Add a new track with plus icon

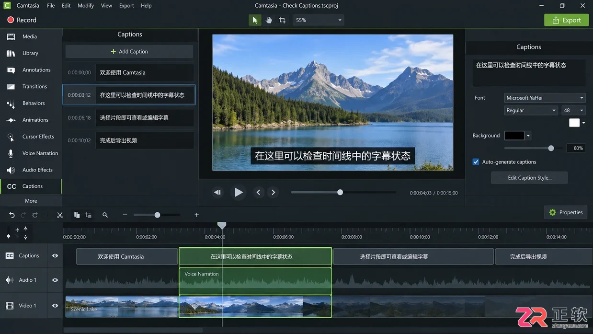point(17,230)
